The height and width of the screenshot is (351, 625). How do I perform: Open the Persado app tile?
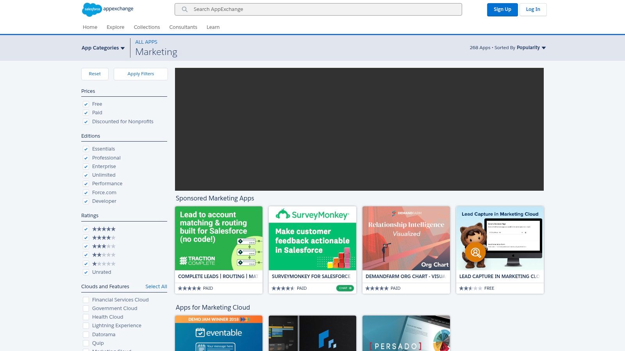click(406, 333)
